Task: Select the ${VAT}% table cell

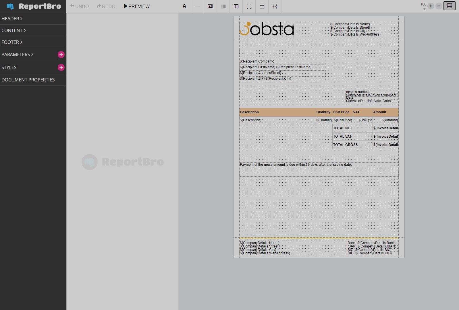Action: tap(362, 120)
